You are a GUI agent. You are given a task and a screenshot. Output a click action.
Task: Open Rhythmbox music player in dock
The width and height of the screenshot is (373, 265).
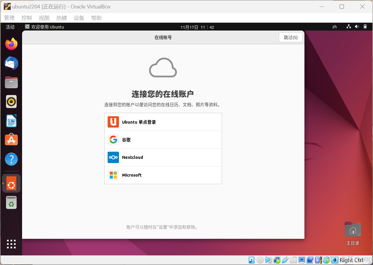point(11,102)
